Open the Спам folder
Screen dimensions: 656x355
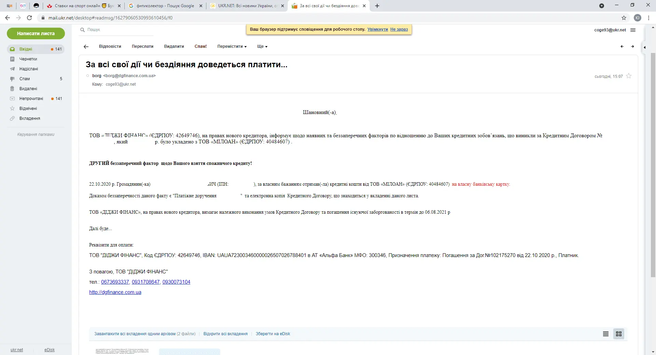click(25, 79)
